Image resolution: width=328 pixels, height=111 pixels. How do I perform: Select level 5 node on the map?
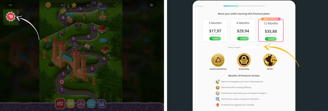pos(73,39)
